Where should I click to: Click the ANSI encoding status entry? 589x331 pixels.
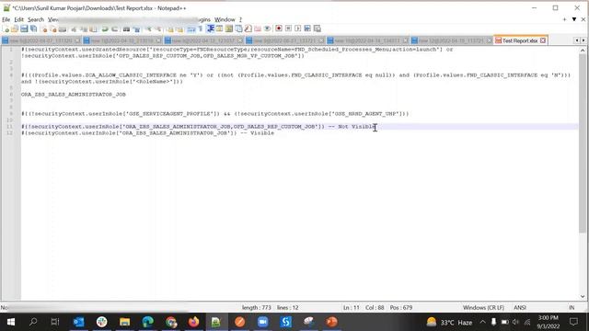tap(520, 308)
